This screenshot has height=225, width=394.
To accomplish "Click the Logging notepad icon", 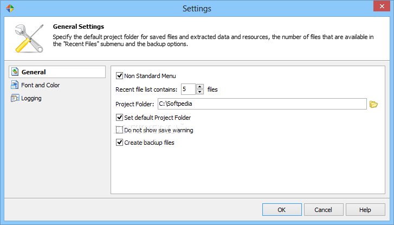I will (x=15, y=98).
